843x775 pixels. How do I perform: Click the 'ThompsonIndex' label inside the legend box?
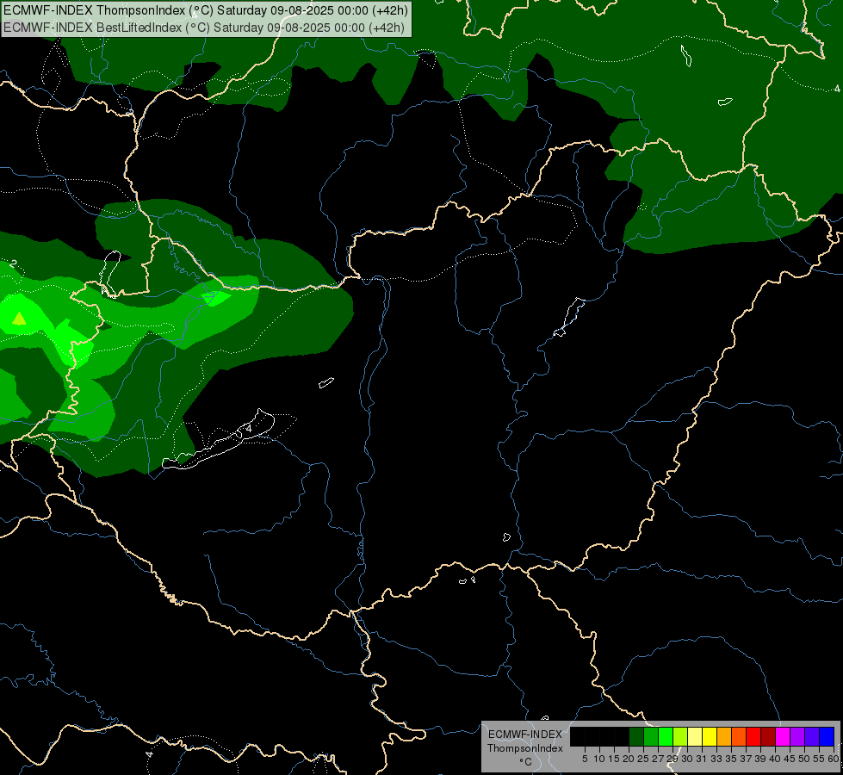coord(525,748)
